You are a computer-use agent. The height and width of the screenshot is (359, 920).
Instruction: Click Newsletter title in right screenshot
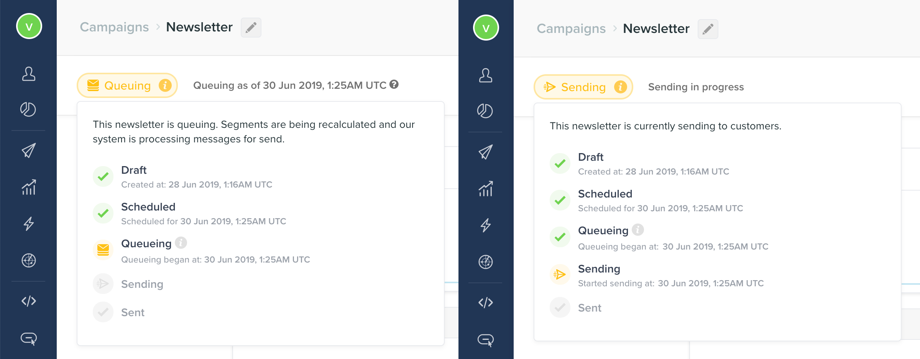point(656,29)
